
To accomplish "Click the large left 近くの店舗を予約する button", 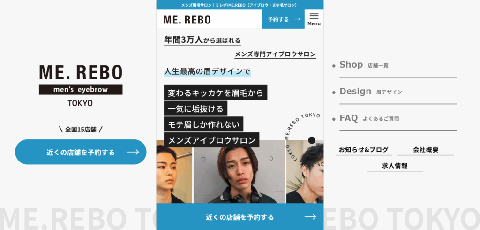I will pyautogui.click(x=81, y=152).
